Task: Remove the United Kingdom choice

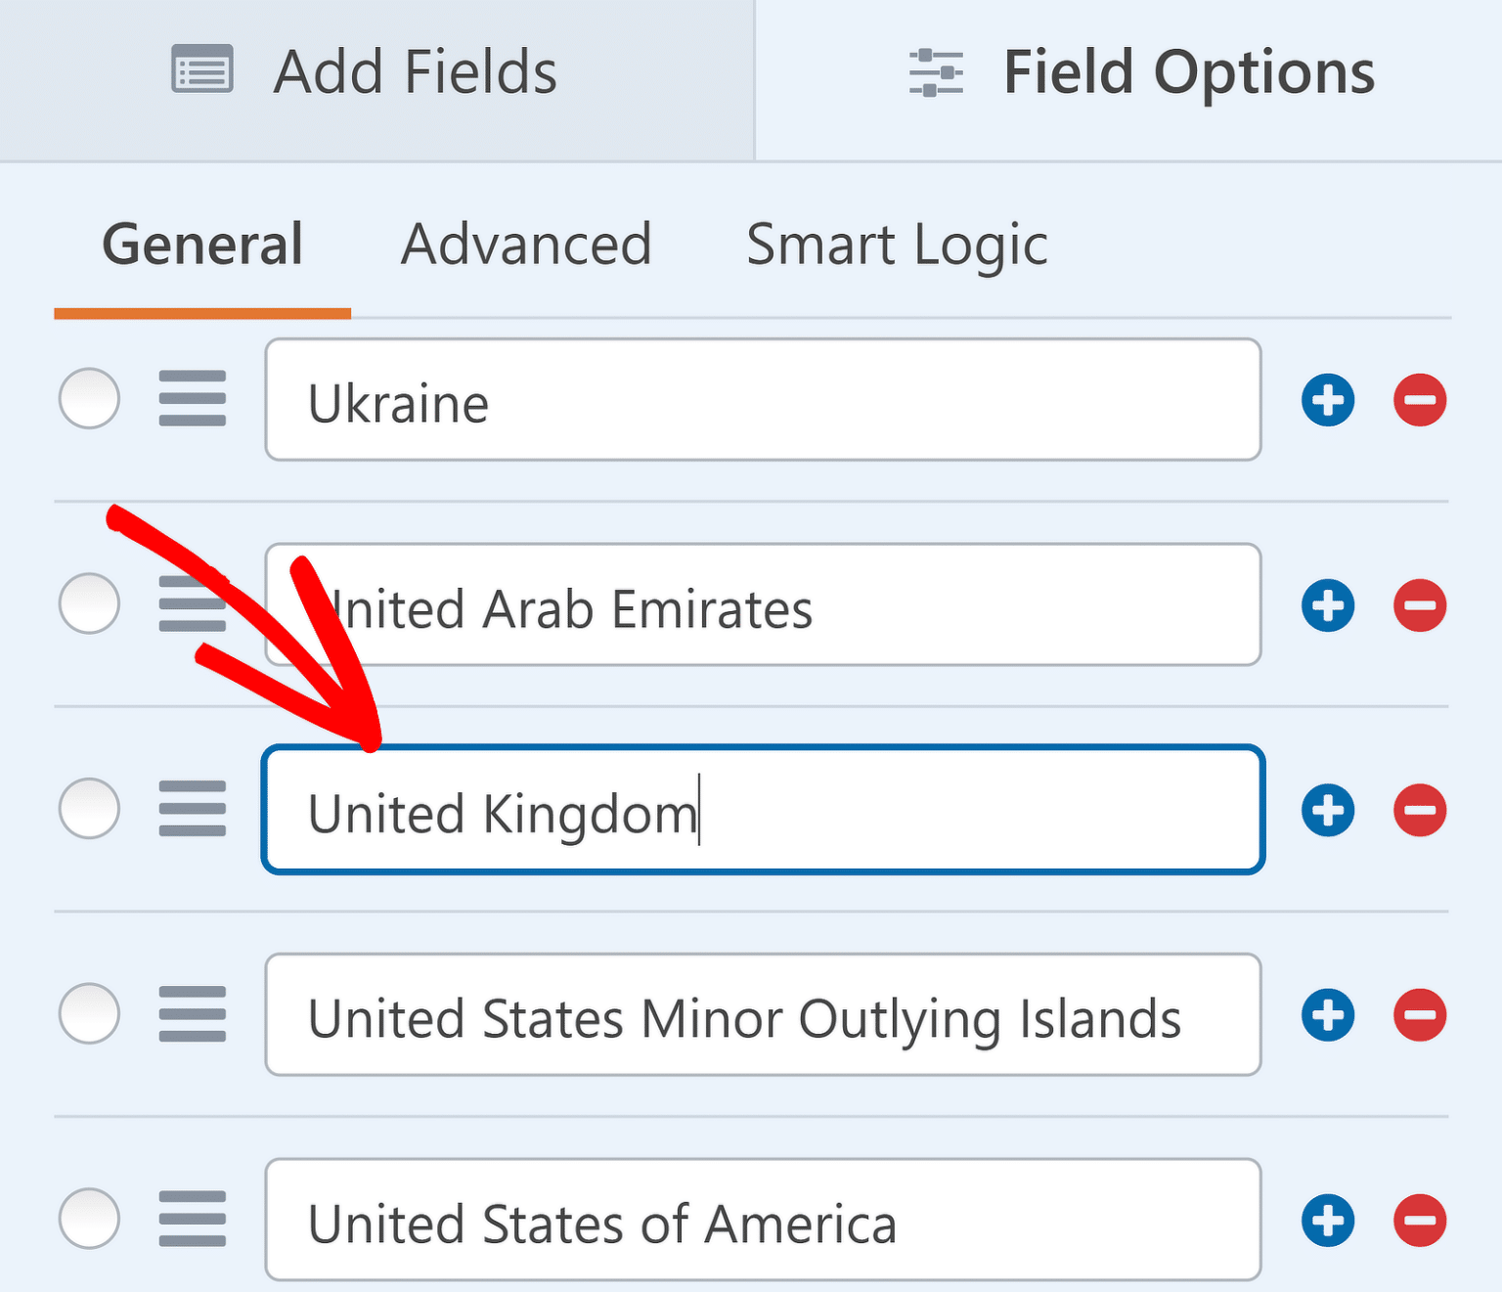Action: 1419,810
